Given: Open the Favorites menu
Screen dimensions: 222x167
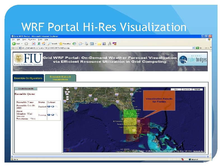Looking at the screenshot, I should (x=32, y=40).
